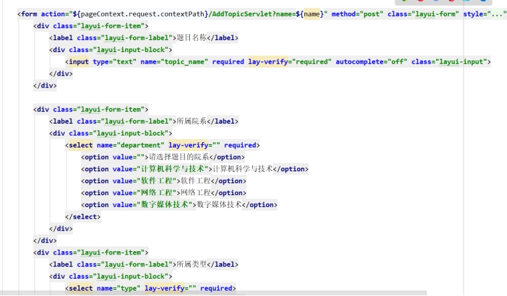Click the input line's autocomplete attribute name

[x=359, y=61]
